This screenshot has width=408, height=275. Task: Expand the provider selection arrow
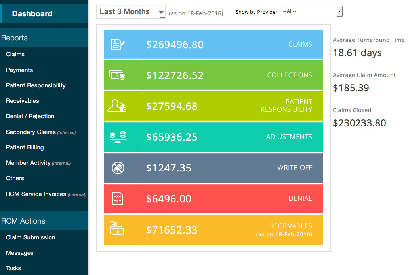click(x=339, y=11)
